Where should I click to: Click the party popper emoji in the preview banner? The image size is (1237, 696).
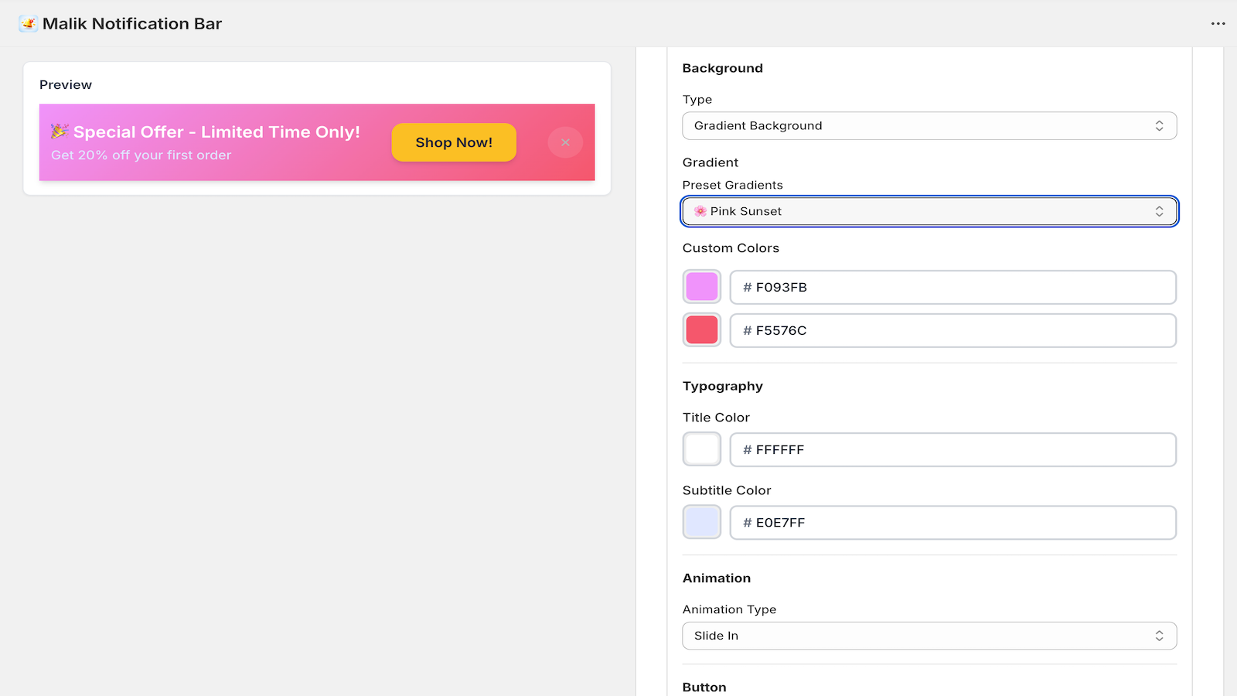click(60, 131)
